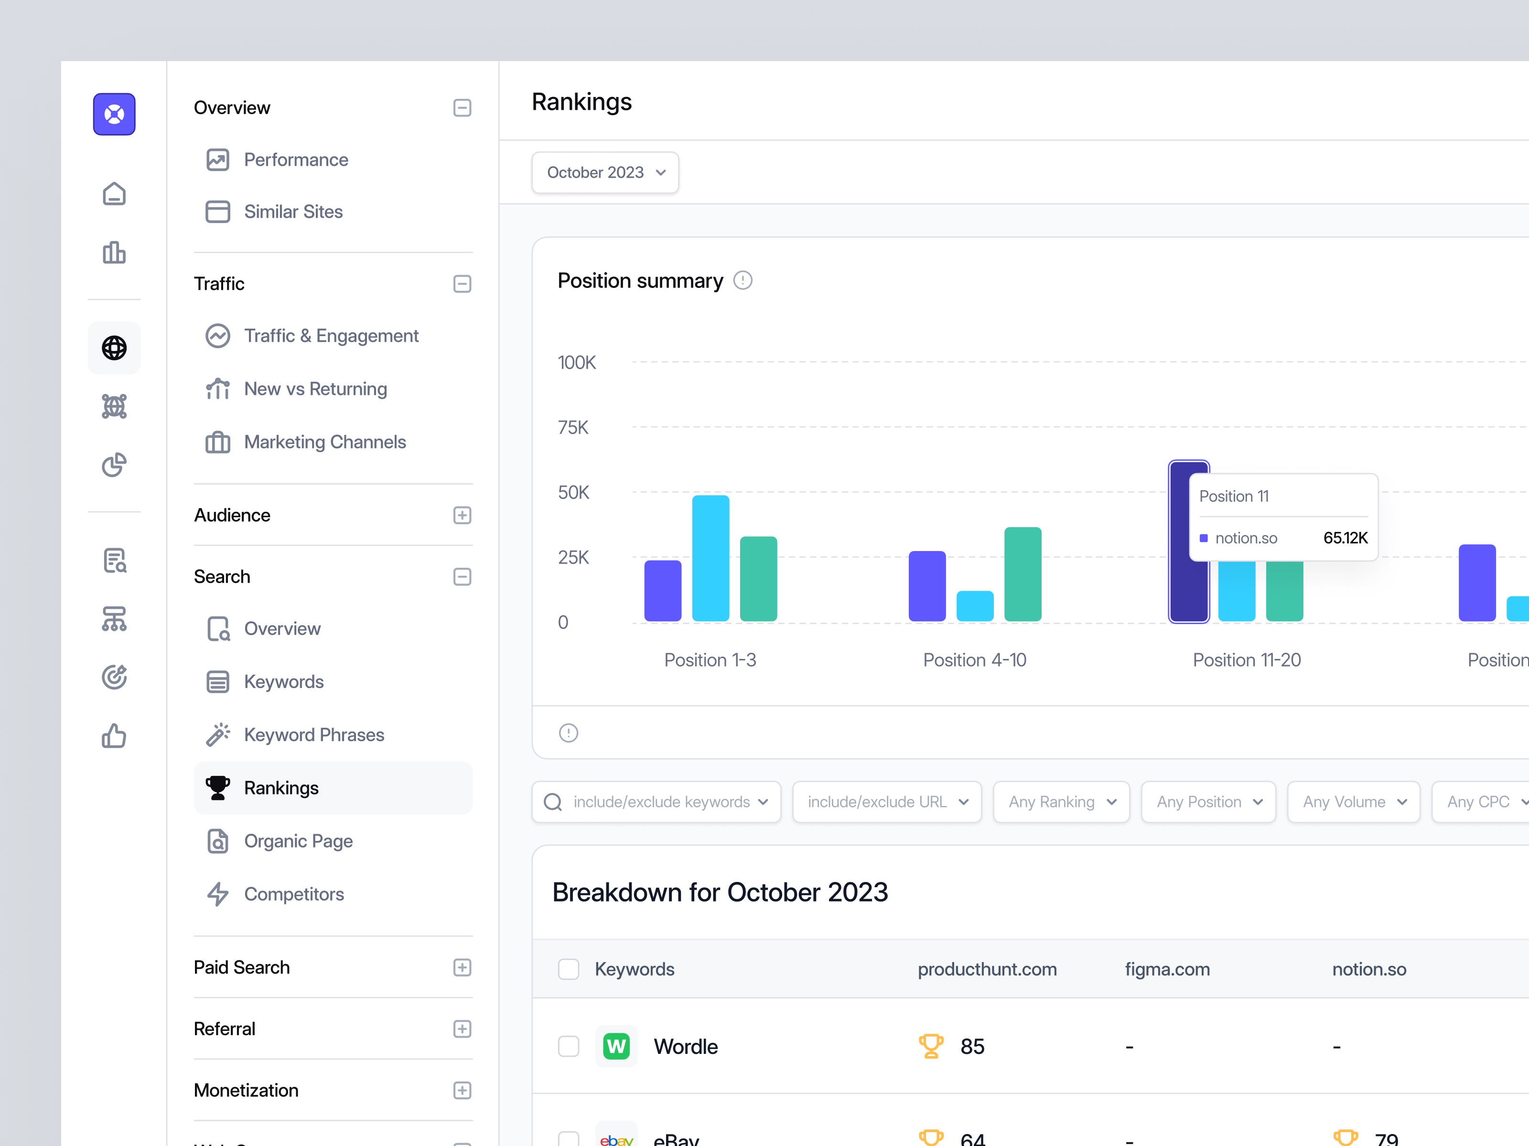Select the document search sidebar icon
Viewport: 1529px width, 1146px height.
pos(114,561)
